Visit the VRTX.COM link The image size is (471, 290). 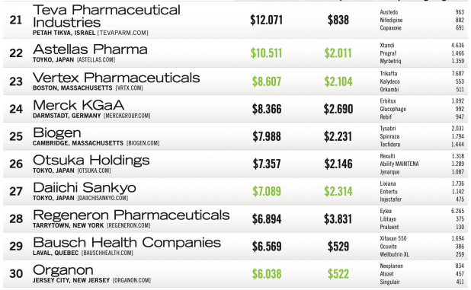coord(129,88)
